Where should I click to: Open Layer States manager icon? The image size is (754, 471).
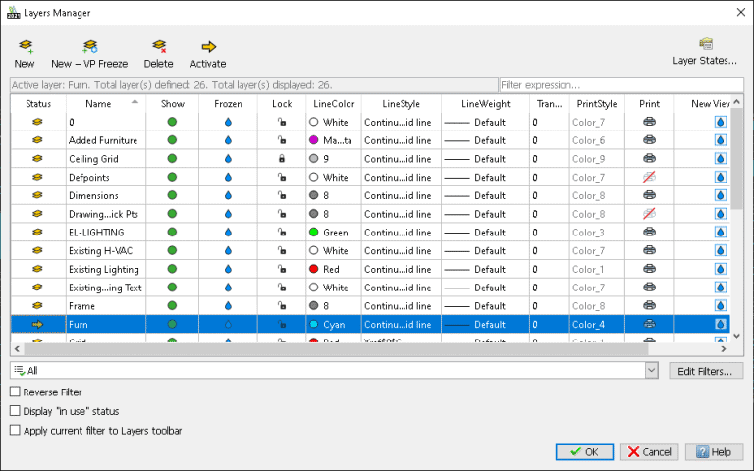tap(705, 44)
